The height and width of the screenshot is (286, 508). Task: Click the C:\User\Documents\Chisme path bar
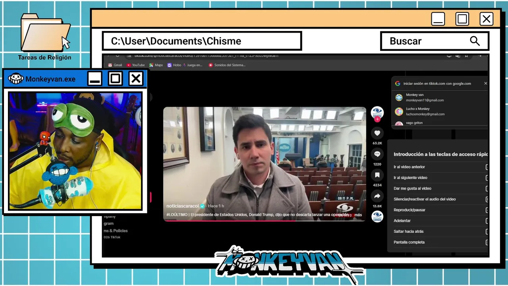(x=202, y=41)
